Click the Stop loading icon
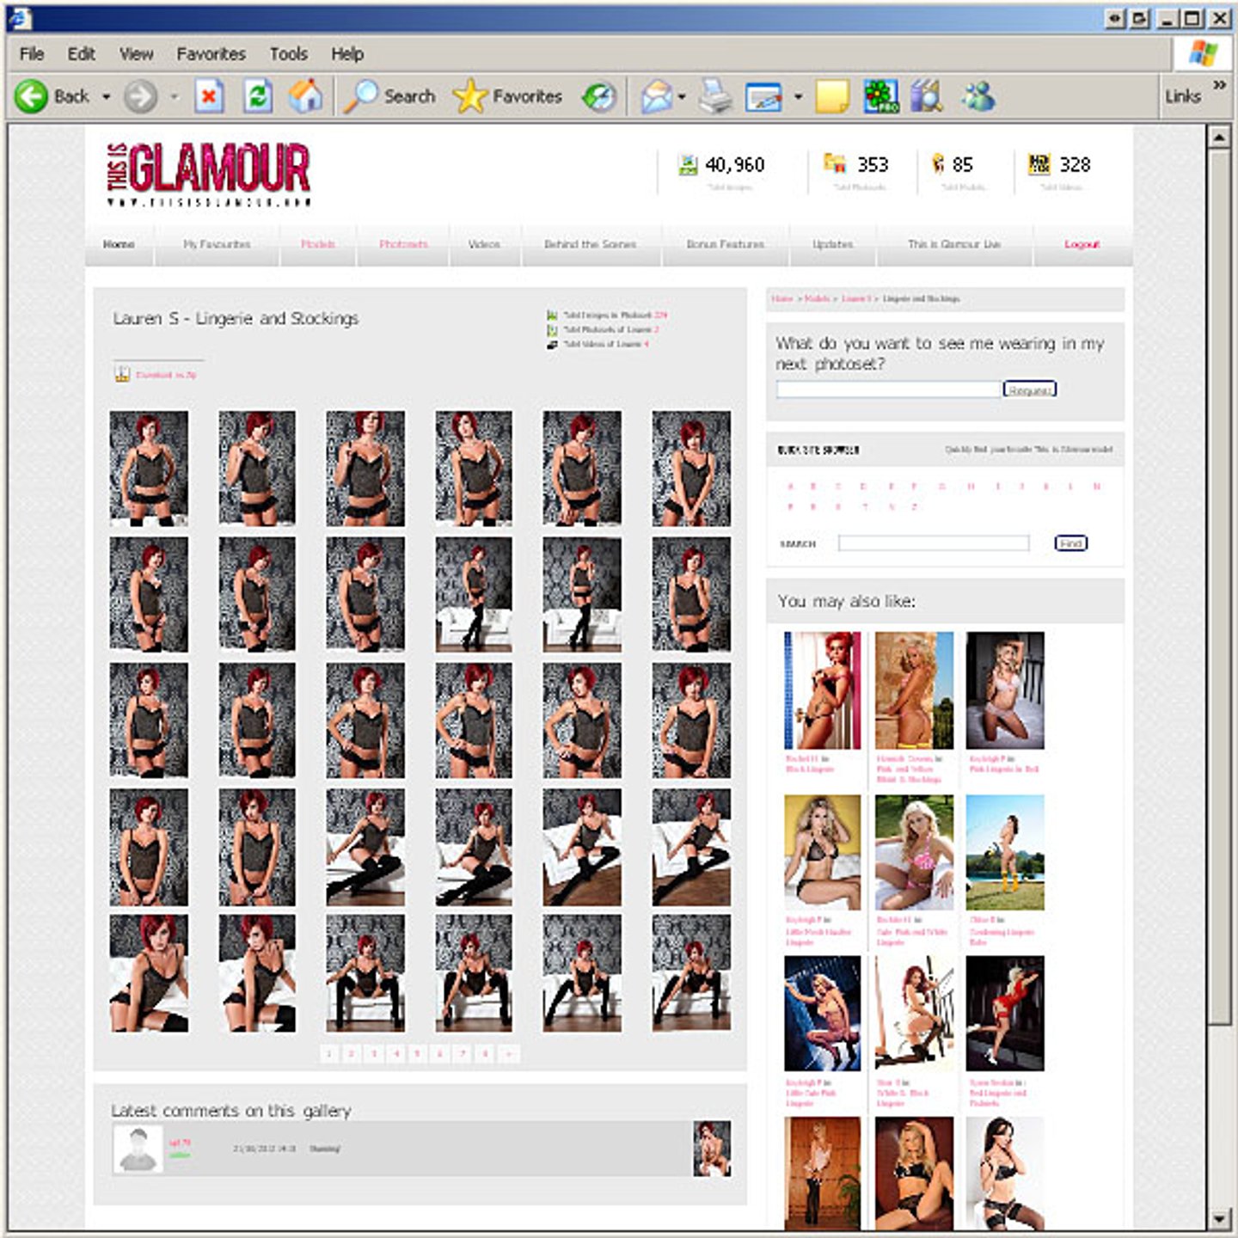Screen dimensions: 1238x1238 (x=209, y=96)
